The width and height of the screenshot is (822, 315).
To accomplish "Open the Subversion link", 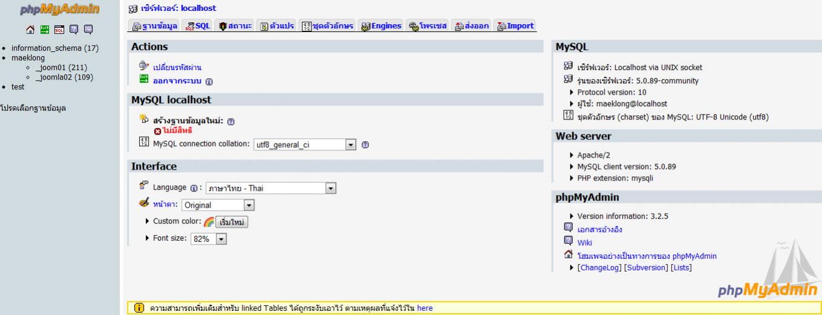I will tap(646, 267).
